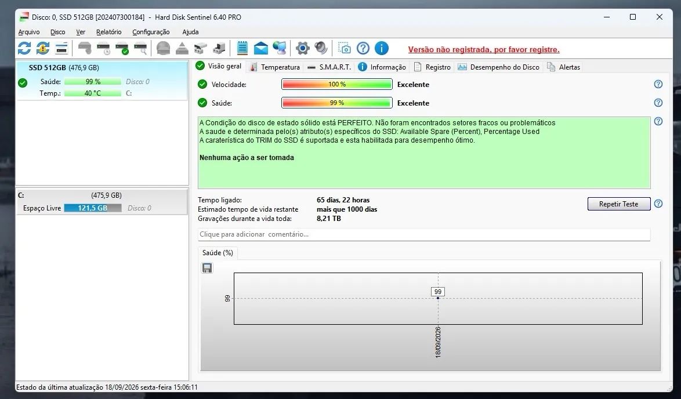Open the Ver menu

tap(81, 32)
